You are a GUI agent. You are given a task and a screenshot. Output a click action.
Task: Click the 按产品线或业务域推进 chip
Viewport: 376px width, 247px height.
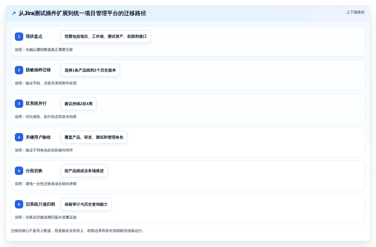[84, 171]
